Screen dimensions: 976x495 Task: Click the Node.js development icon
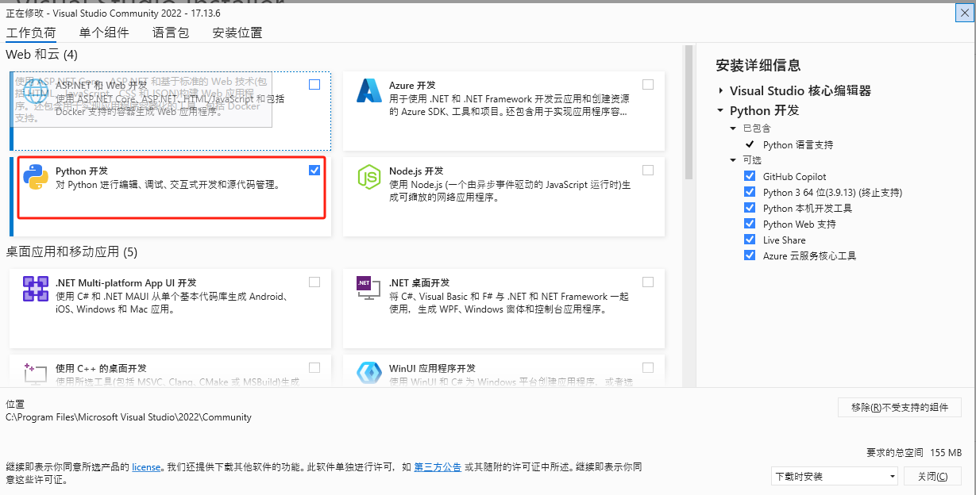coord(369,177)
